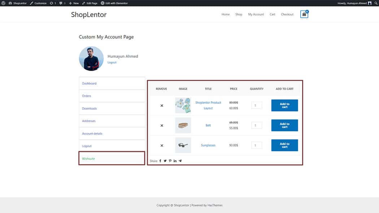Viewport: 379px width, 213px height.
Task: Click the Telegram share icon
Action: coord(180,161)
